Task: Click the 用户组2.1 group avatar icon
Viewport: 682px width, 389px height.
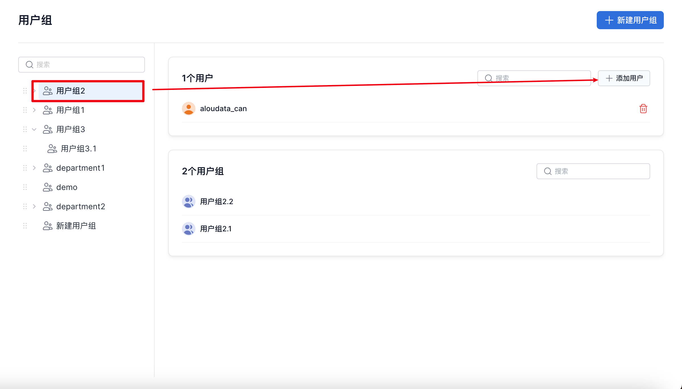Action: [188, 229]
